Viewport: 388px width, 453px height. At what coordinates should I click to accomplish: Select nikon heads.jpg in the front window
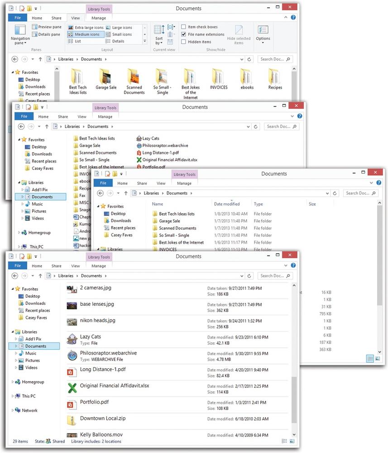coord(177,323)
